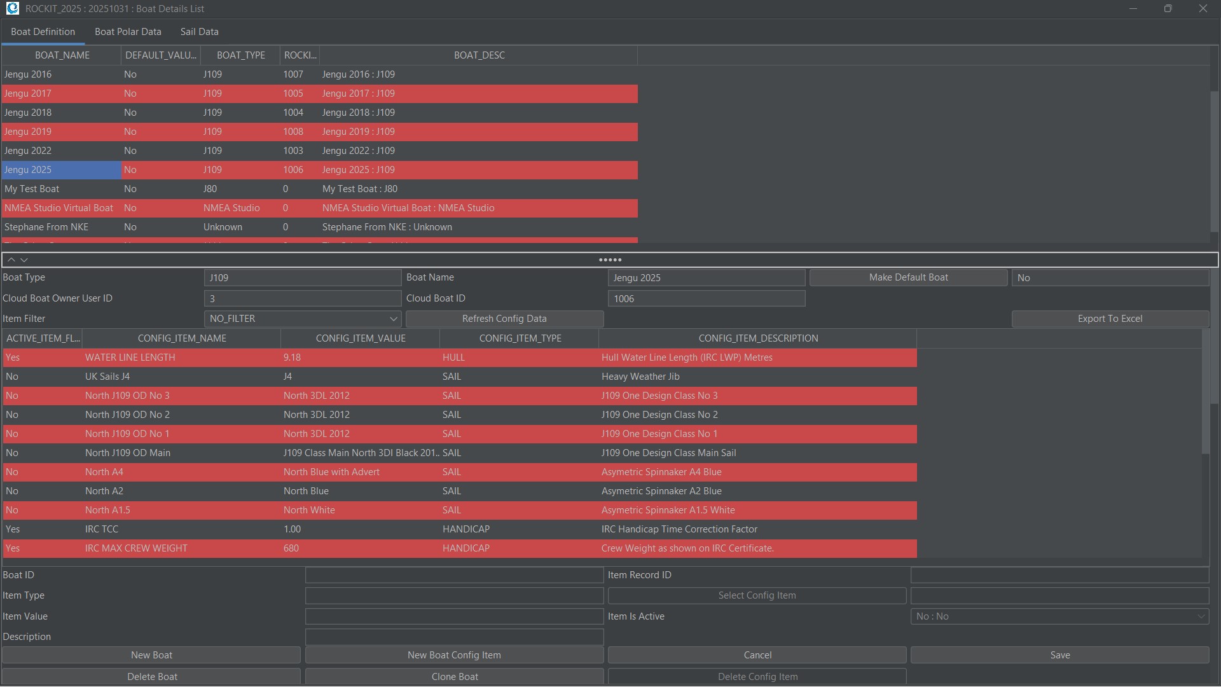The height and width of the screenshot is (687, 1221).
Task: Click the ROCKIT application icon in title bar
Action: point(12,8)
